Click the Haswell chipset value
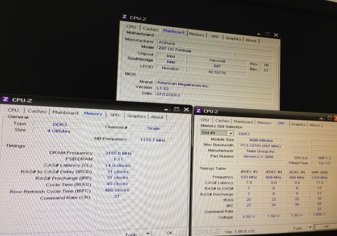Viewport: 337px width, 236px height. tap(217, 61)
